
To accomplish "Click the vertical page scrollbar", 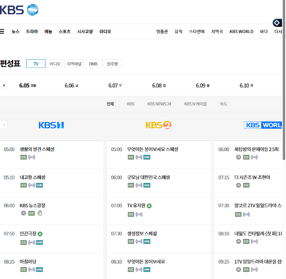I will 284,80.
